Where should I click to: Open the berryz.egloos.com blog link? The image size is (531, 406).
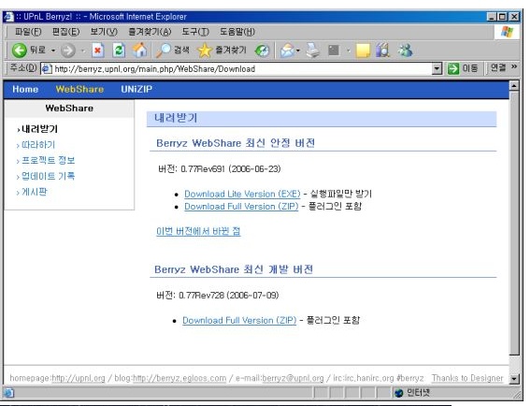[179, 378]
